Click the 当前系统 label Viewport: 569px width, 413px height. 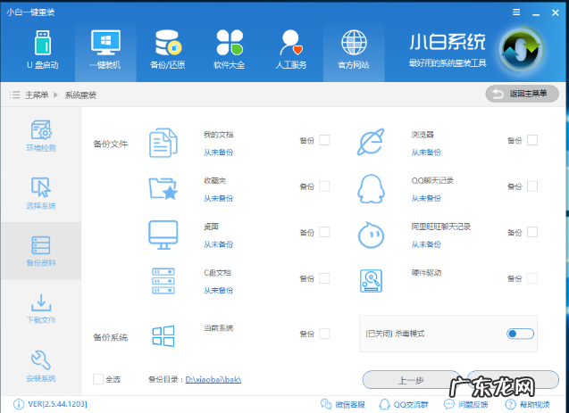coord(218,328)
